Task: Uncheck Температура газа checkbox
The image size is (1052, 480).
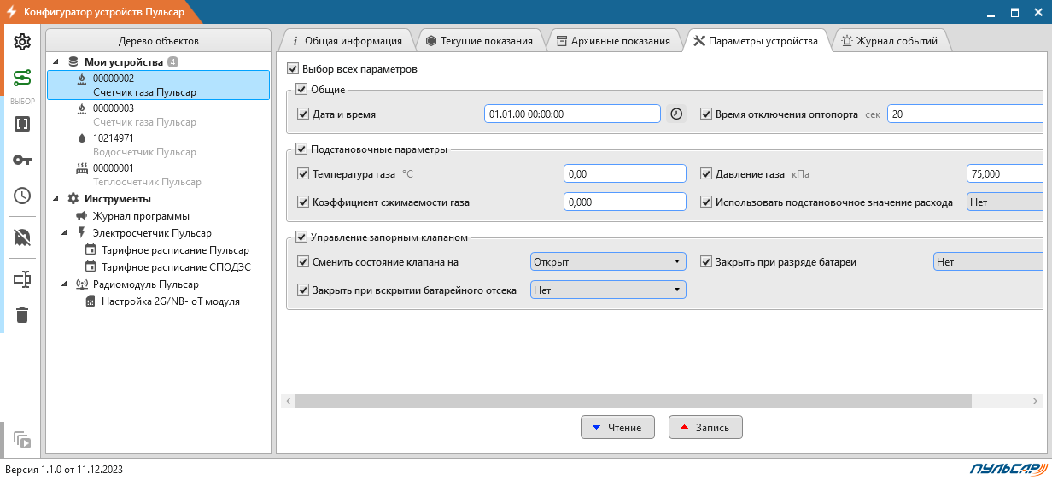Action: (x=303, y=174)
